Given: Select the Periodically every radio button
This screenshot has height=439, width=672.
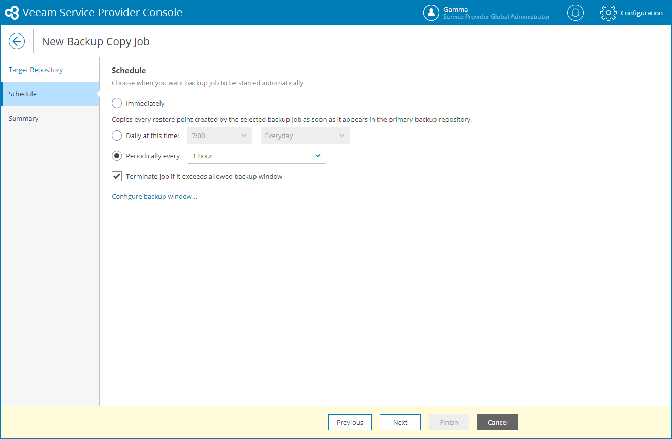Looking at the screenshot, I should [117, 156].
